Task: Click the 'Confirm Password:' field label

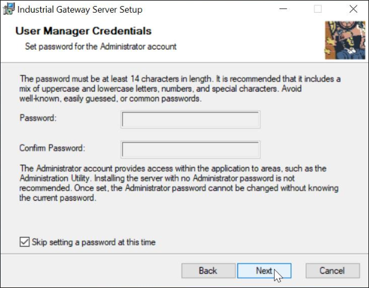Action: click(x=52, y=148)
